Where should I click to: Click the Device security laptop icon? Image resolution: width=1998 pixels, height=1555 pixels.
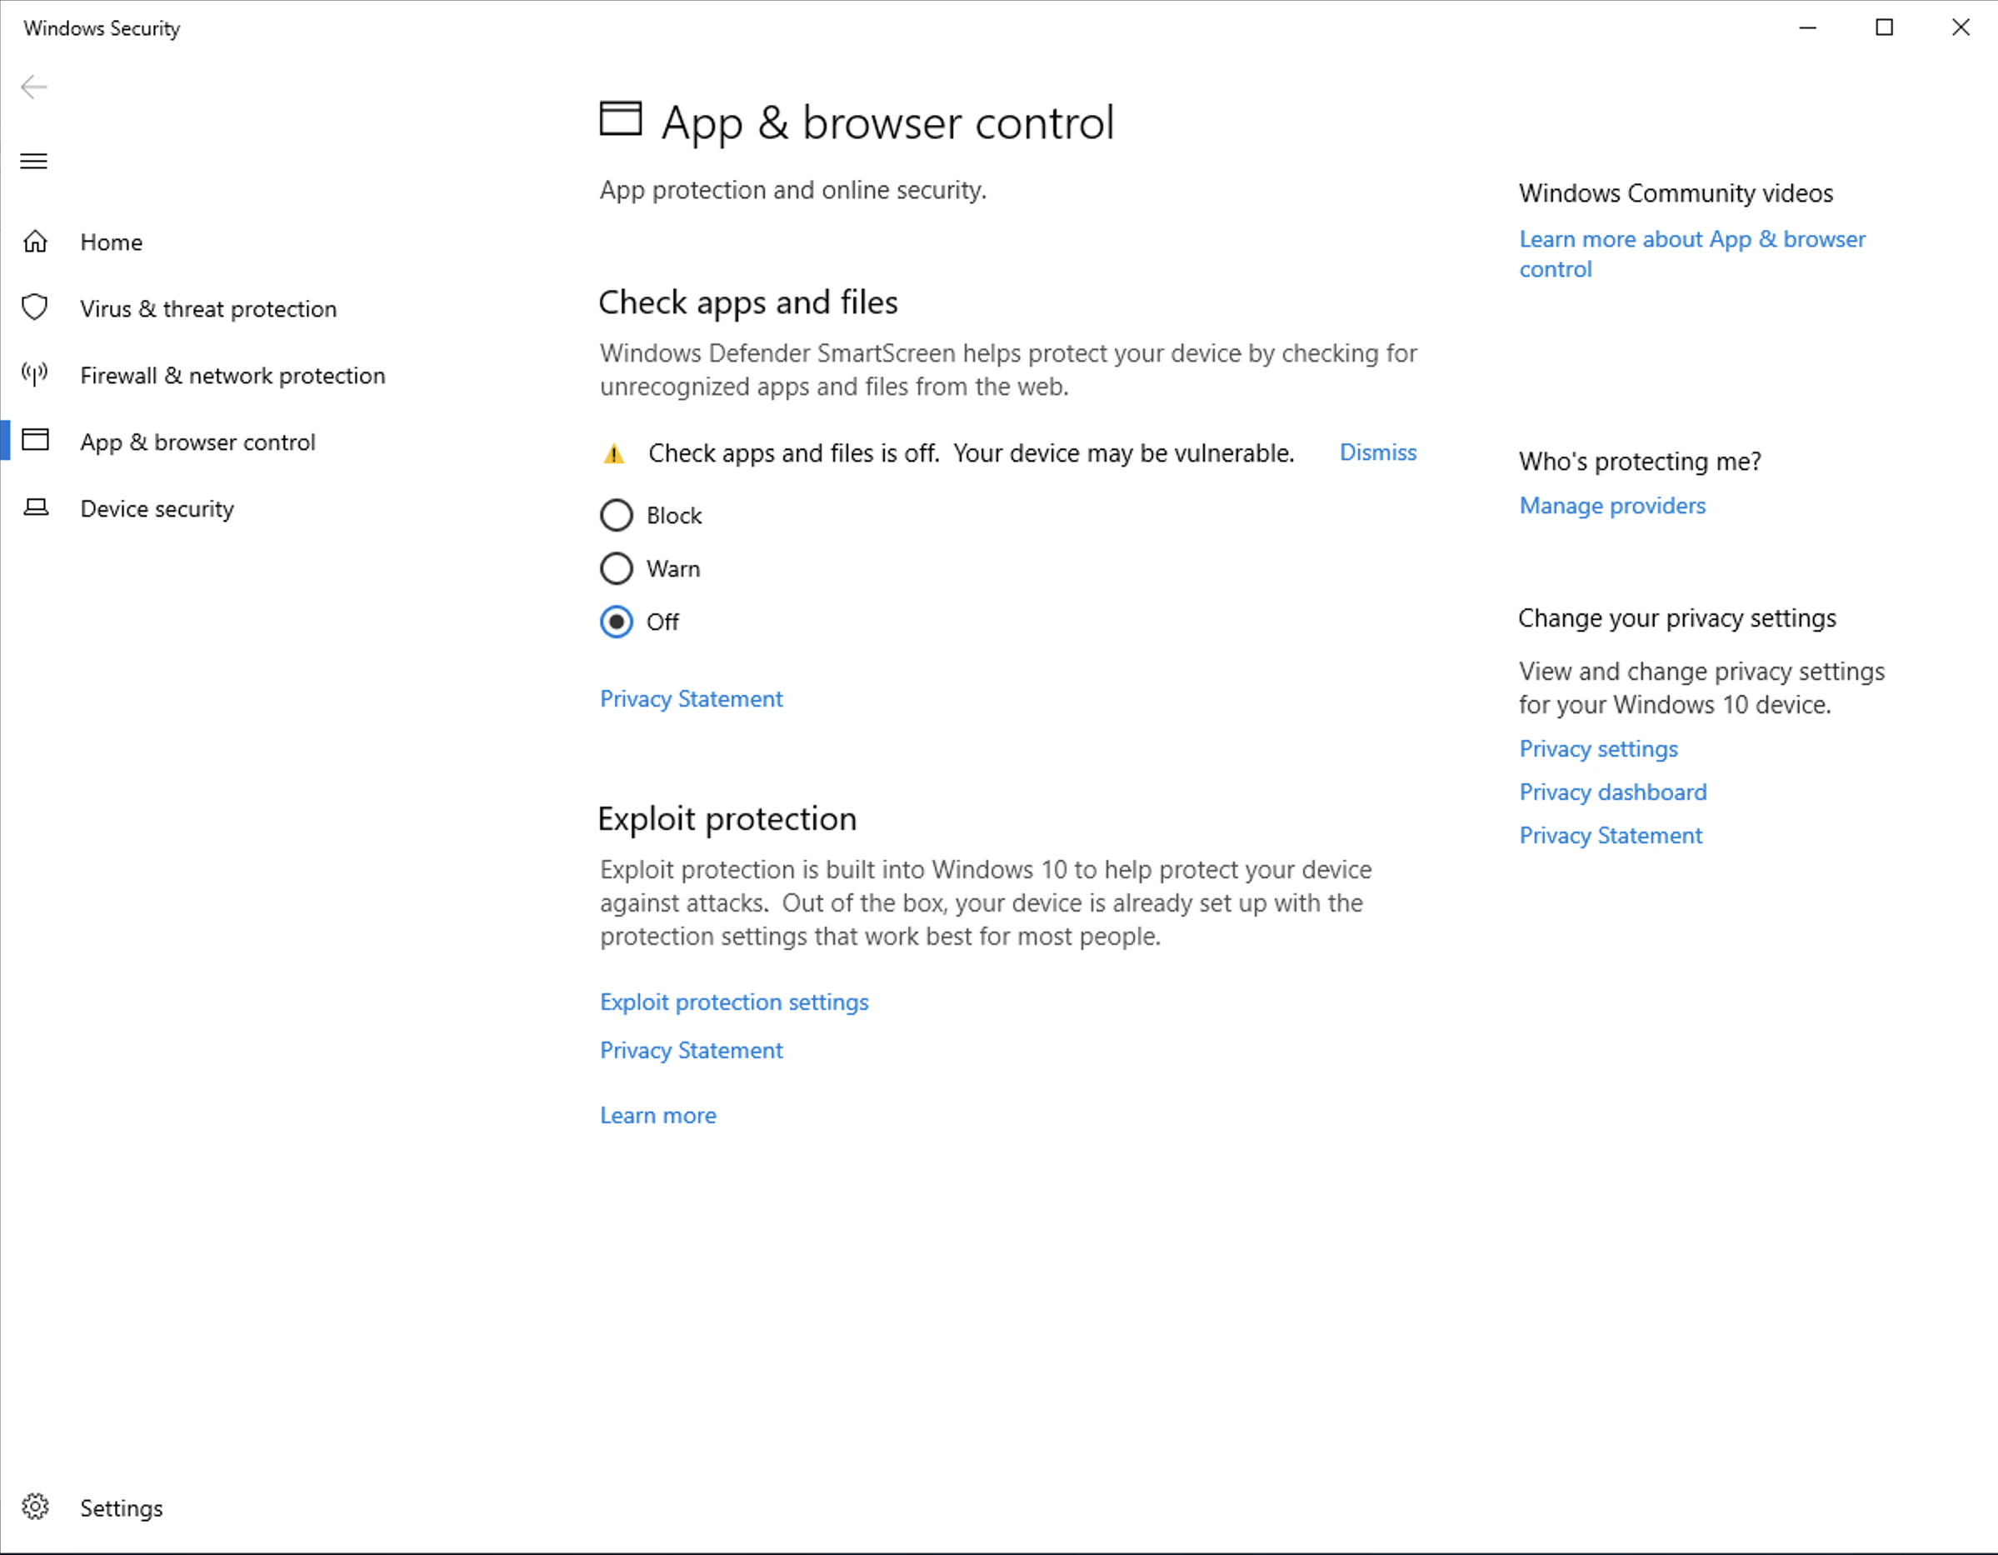(36, 507)
